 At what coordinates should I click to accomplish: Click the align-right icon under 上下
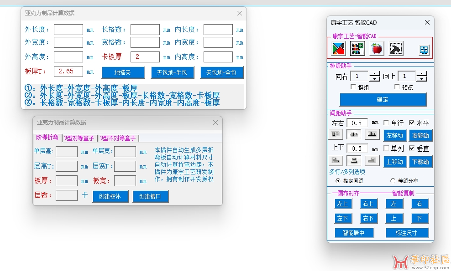[372, 161]
